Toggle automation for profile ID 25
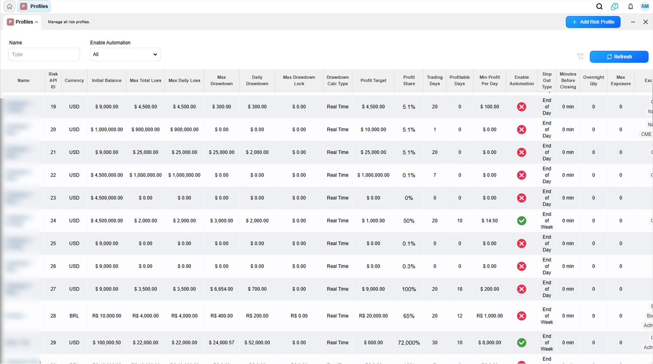The height and width of the screenshot is (364, 653). click(x=521, y=243)
